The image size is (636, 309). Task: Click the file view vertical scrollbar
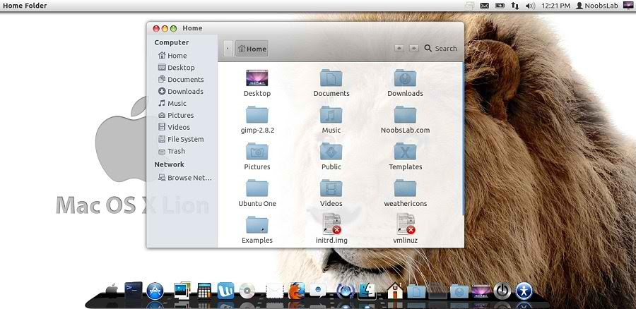462,138
